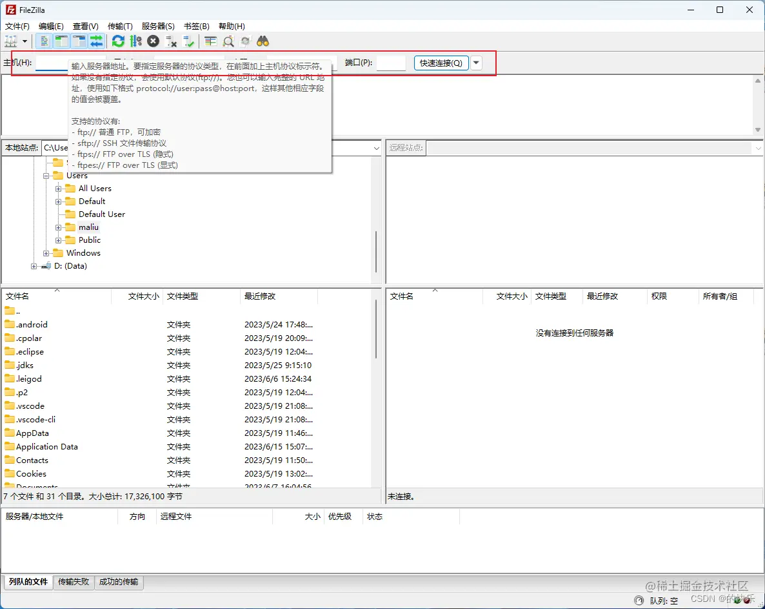
Task: Open the 文件(F) menu
Action: pyautogui.click(x=17, y=26)
